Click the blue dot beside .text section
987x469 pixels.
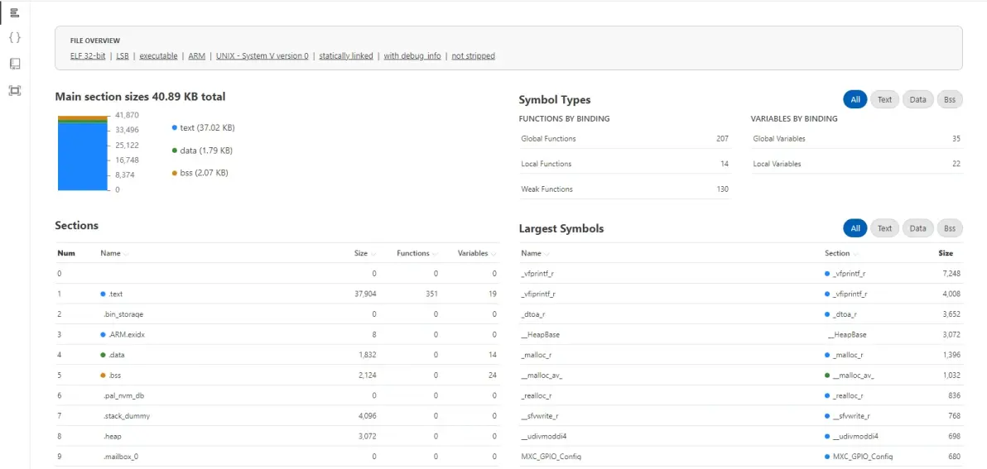click(x=103, y=294)
